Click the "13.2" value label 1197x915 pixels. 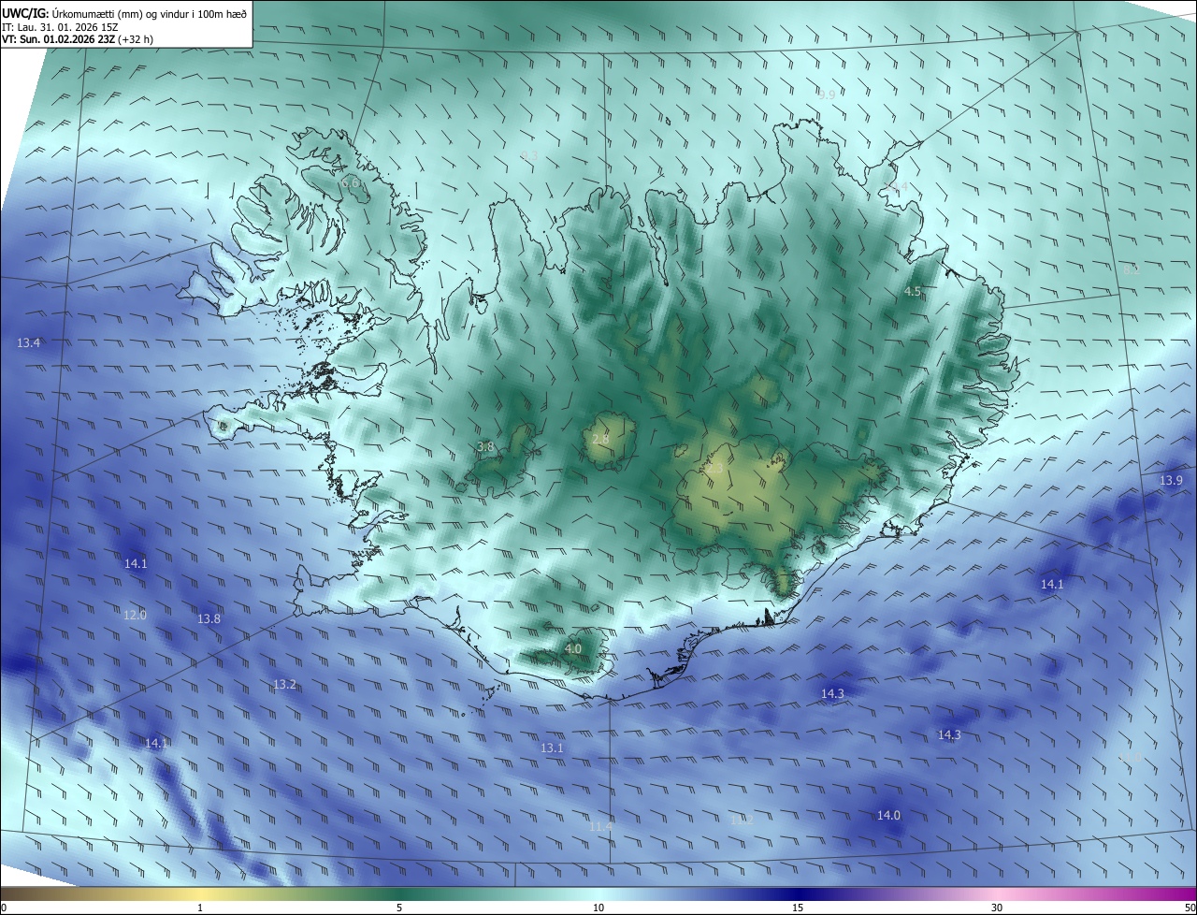point(285,685)
